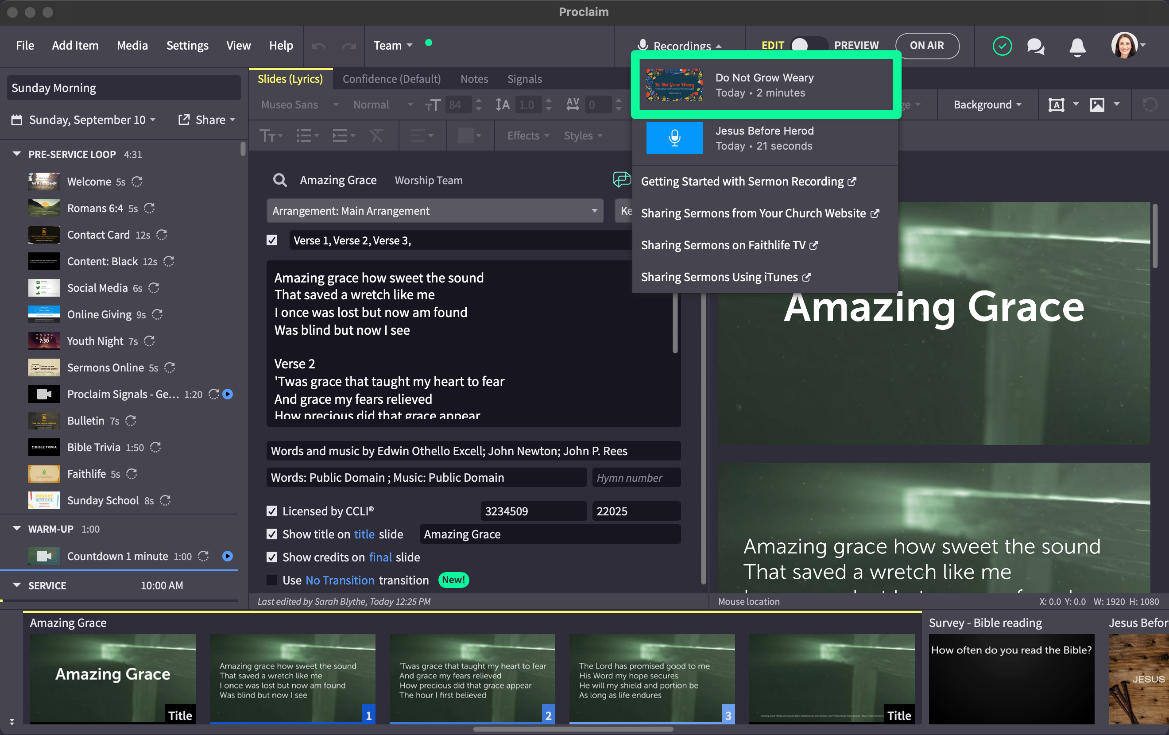This screenshot has width=1169, height=735.
Task: Click the horizontal scrollbar under slide thumbnails
Action: pos(573,729)
